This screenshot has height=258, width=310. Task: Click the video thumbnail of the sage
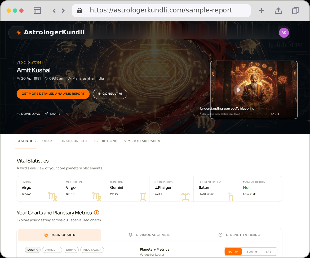[x=254, y=90]
